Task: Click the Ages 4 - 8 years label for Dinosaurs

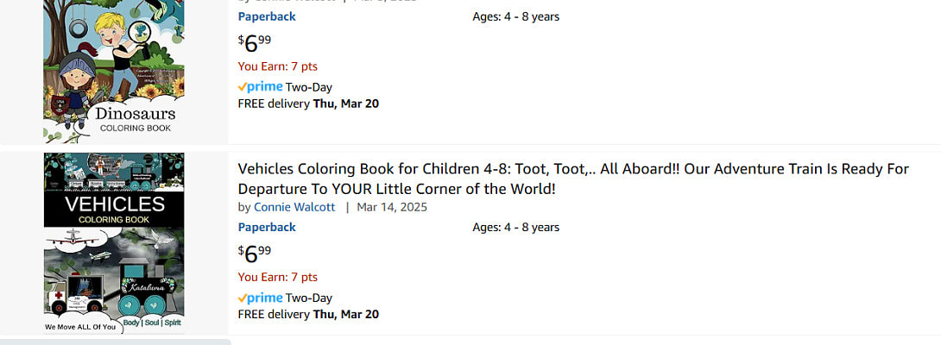Action: (x=515, y=16)
